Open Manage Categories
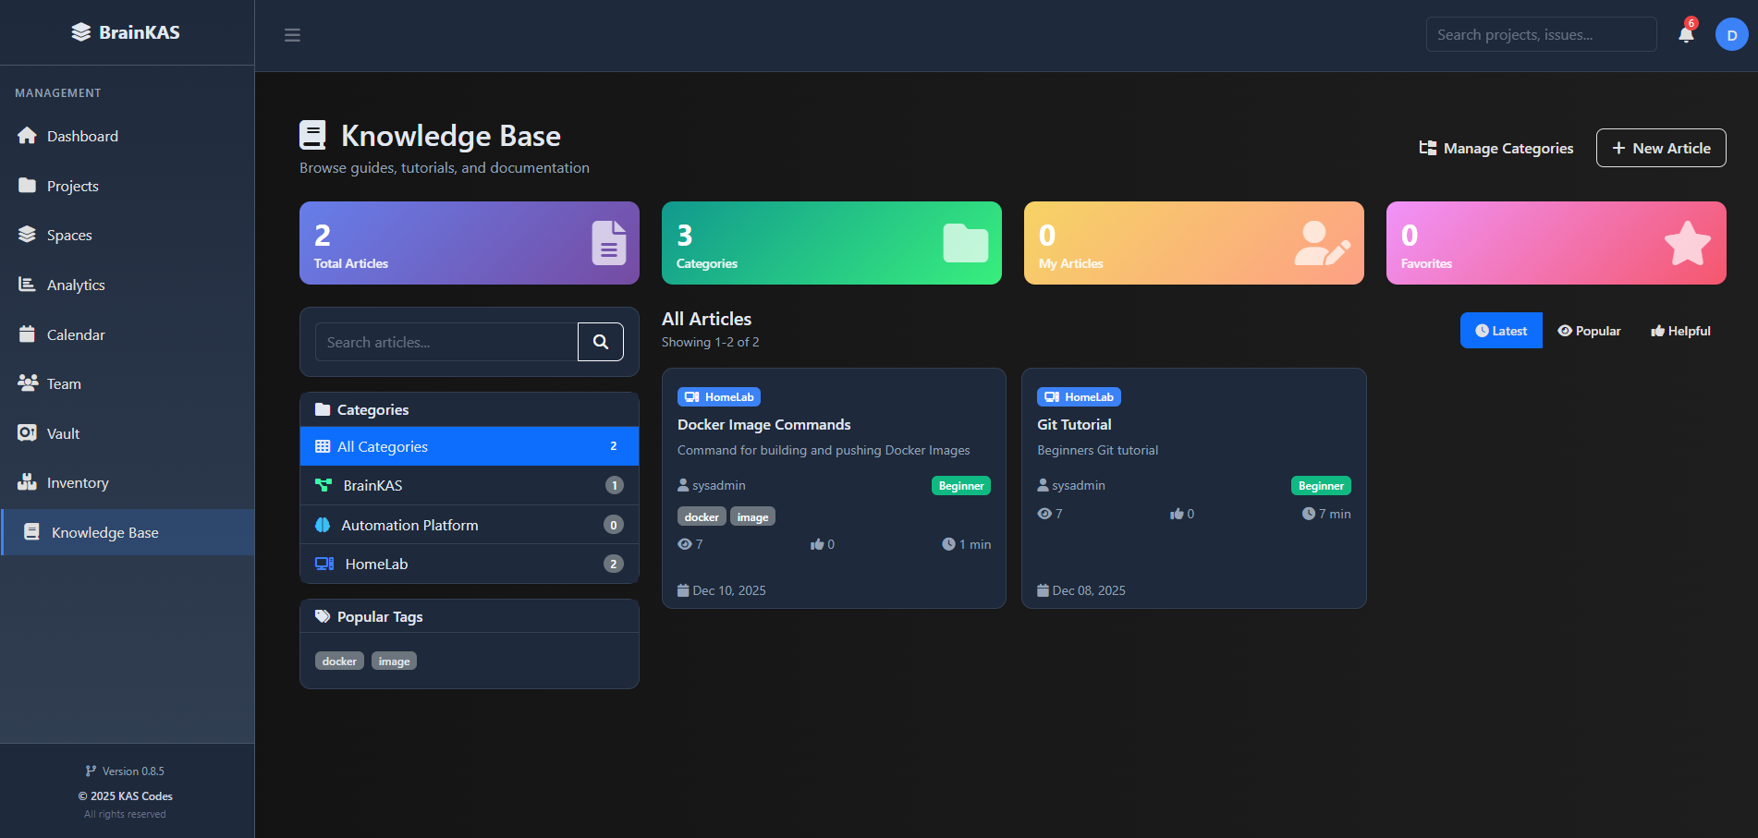This screenshot has height=838, width=1758. coord(1496,148)
